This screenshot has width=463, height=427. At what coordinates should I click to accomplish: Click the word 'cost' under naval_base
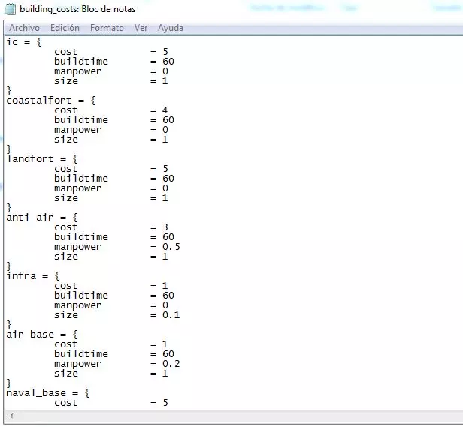pos(65,403)
